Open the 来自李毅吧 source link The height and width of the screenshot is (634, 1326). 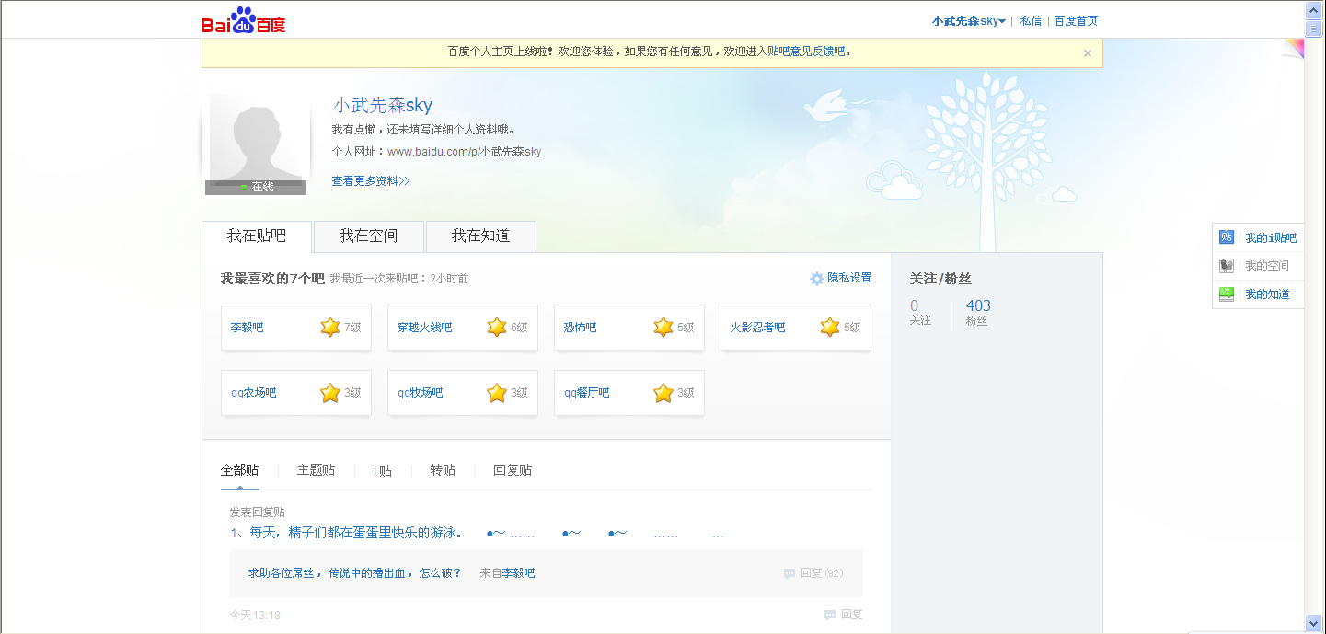pos(518,573)
